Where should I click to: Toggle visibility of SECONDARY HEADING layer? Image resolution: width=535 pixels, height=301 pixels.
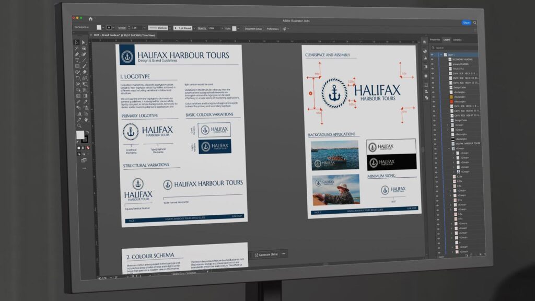pos(432,59)
